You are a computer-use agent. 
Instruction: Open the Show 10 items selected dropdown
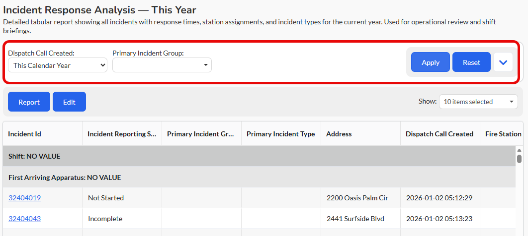478,102
